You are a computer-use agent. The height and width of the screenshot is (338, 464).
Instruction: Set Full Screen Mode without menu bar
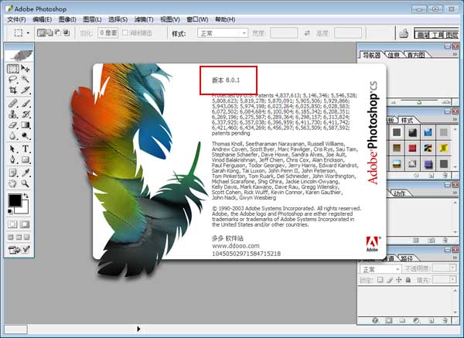point(26,237)
